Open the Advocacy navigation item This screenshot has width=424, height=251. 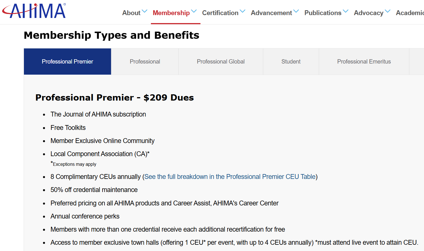[x=368, y=13]
